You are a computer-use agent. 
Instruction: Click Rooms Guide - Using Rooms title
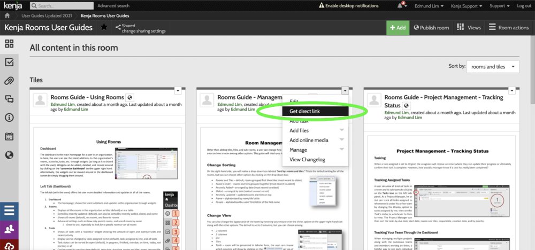coord(87,97)
